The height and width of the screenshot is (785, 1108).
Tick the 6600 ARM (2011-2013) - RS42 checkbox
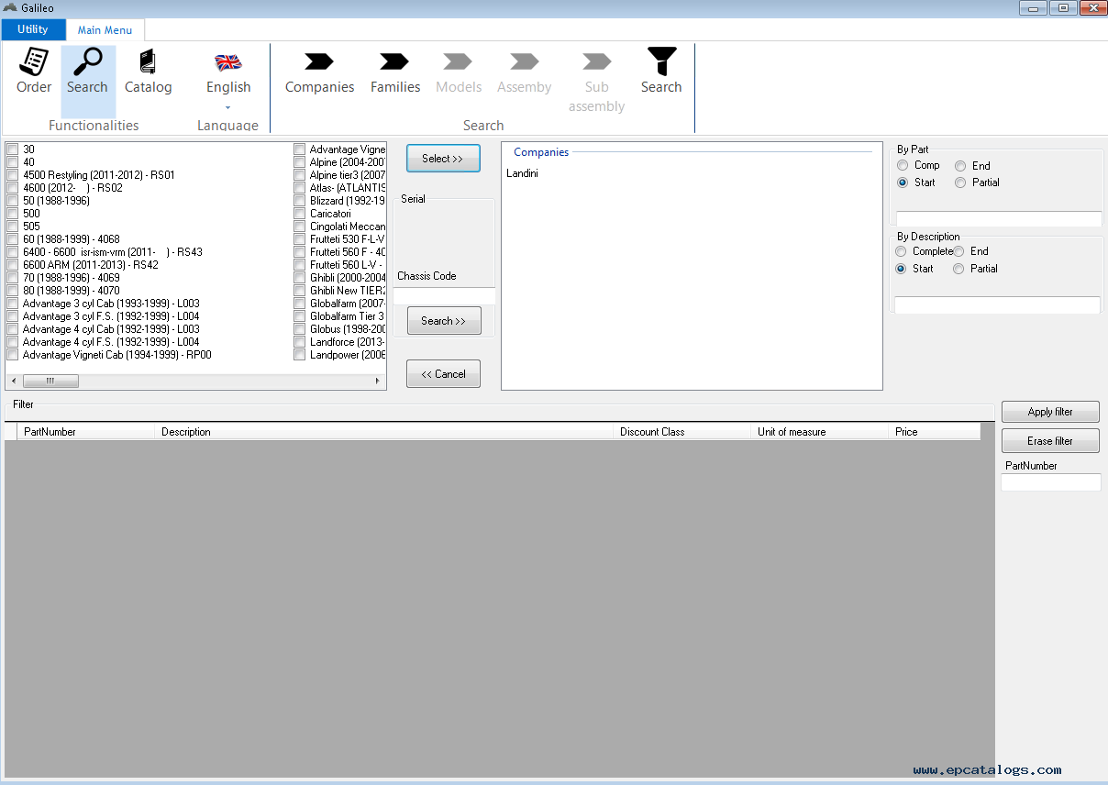click(x=13, y=265)
